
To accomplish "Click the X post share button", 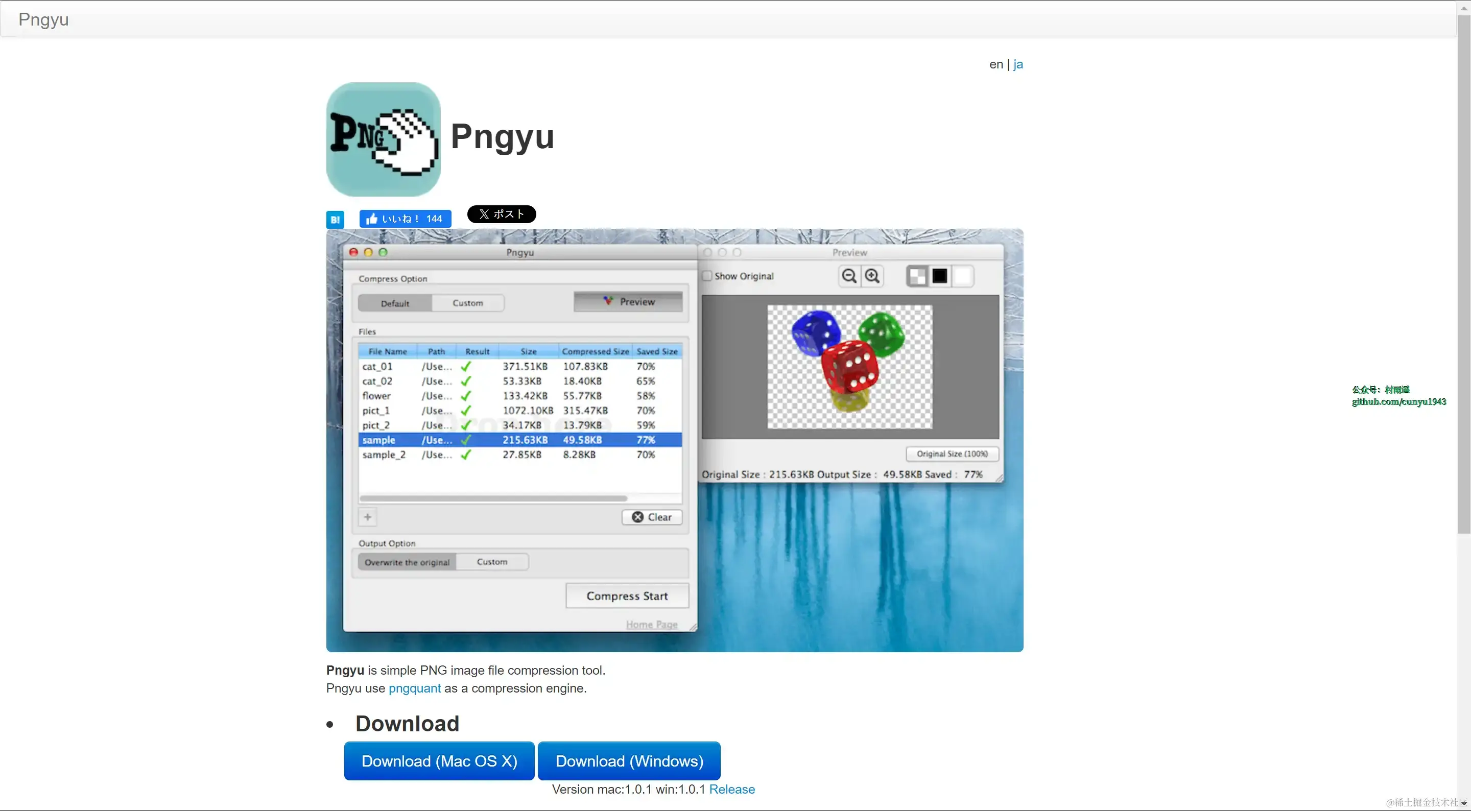I will tap(502, 214).
